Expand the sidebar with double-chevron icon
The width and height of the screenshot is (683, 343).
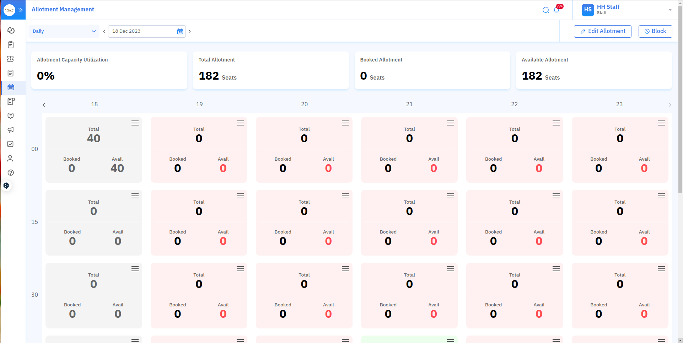[x=21, y=10]
